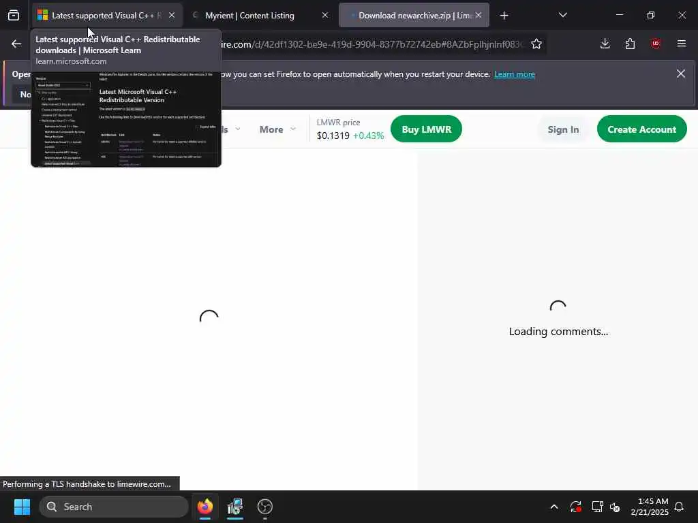Dismiss the Firefox startup notification bar
The image size is (698, 523).
click(x=681, y=74)
